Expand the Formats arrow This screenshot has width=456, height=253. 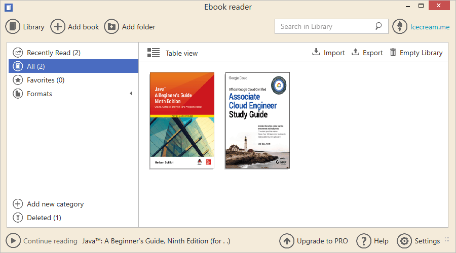coord(131,94)
